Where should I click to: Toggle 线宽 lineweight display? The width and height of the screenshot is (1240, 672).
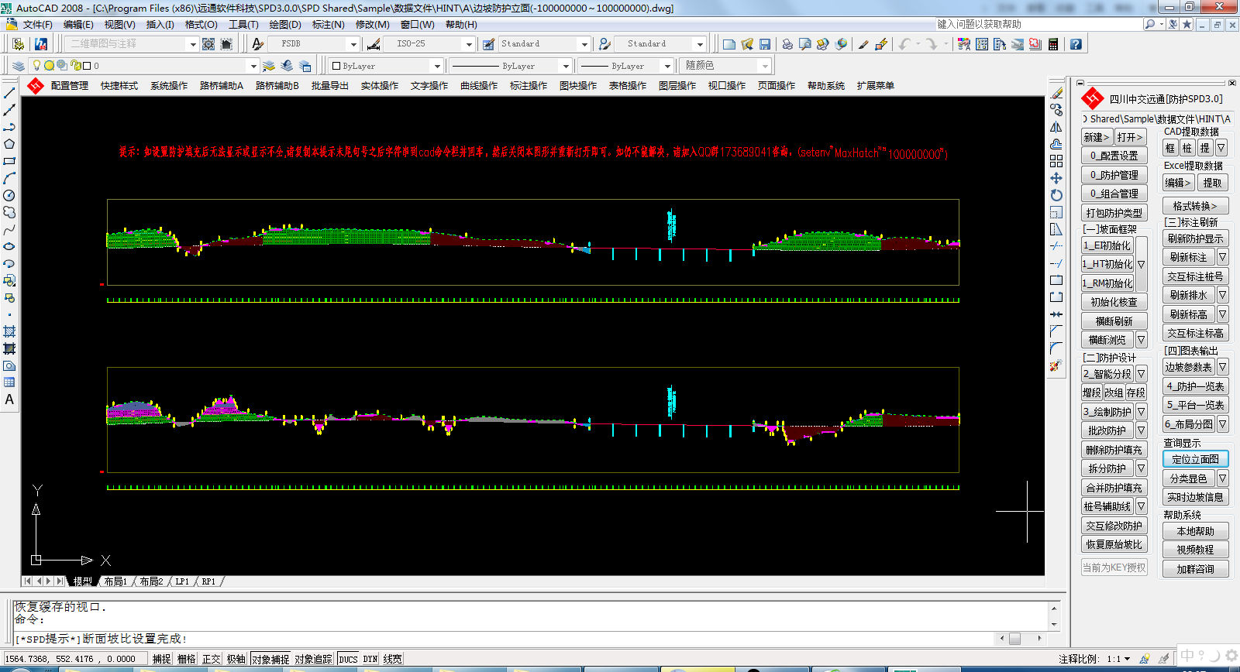pos(392,659)
